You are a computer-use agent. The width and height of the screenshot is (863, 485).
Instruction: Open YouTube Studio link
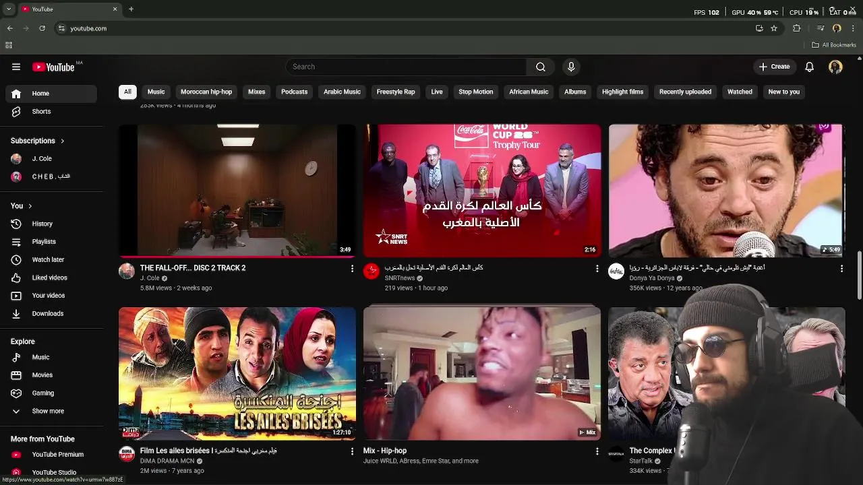coord(51,472)
